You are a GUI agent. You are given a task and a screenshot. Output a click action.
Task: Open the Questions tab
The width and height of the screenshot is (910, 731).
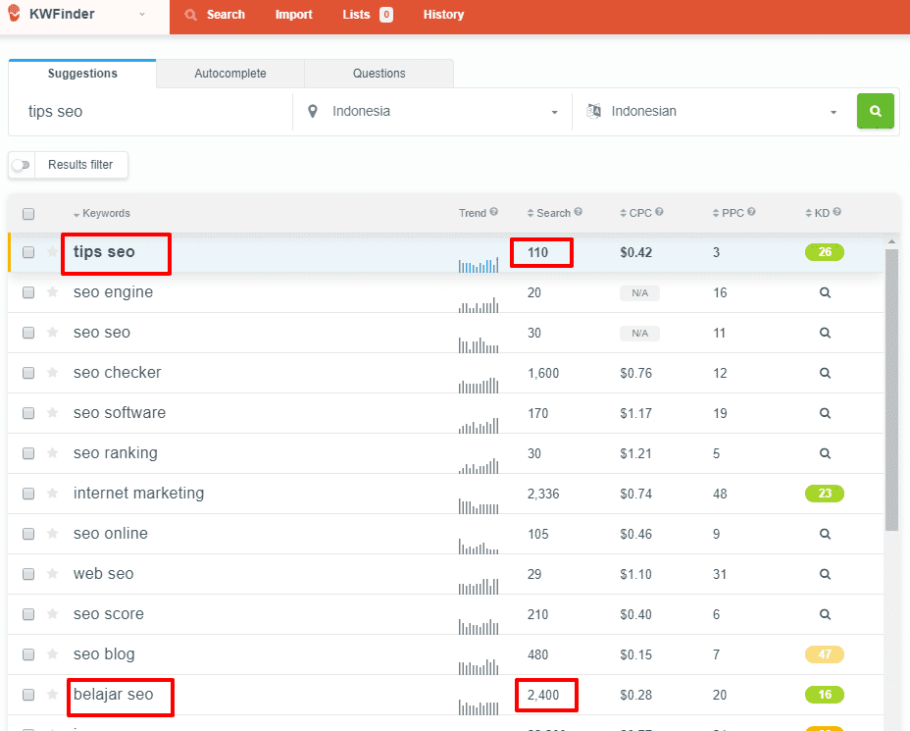coord(379,74)
